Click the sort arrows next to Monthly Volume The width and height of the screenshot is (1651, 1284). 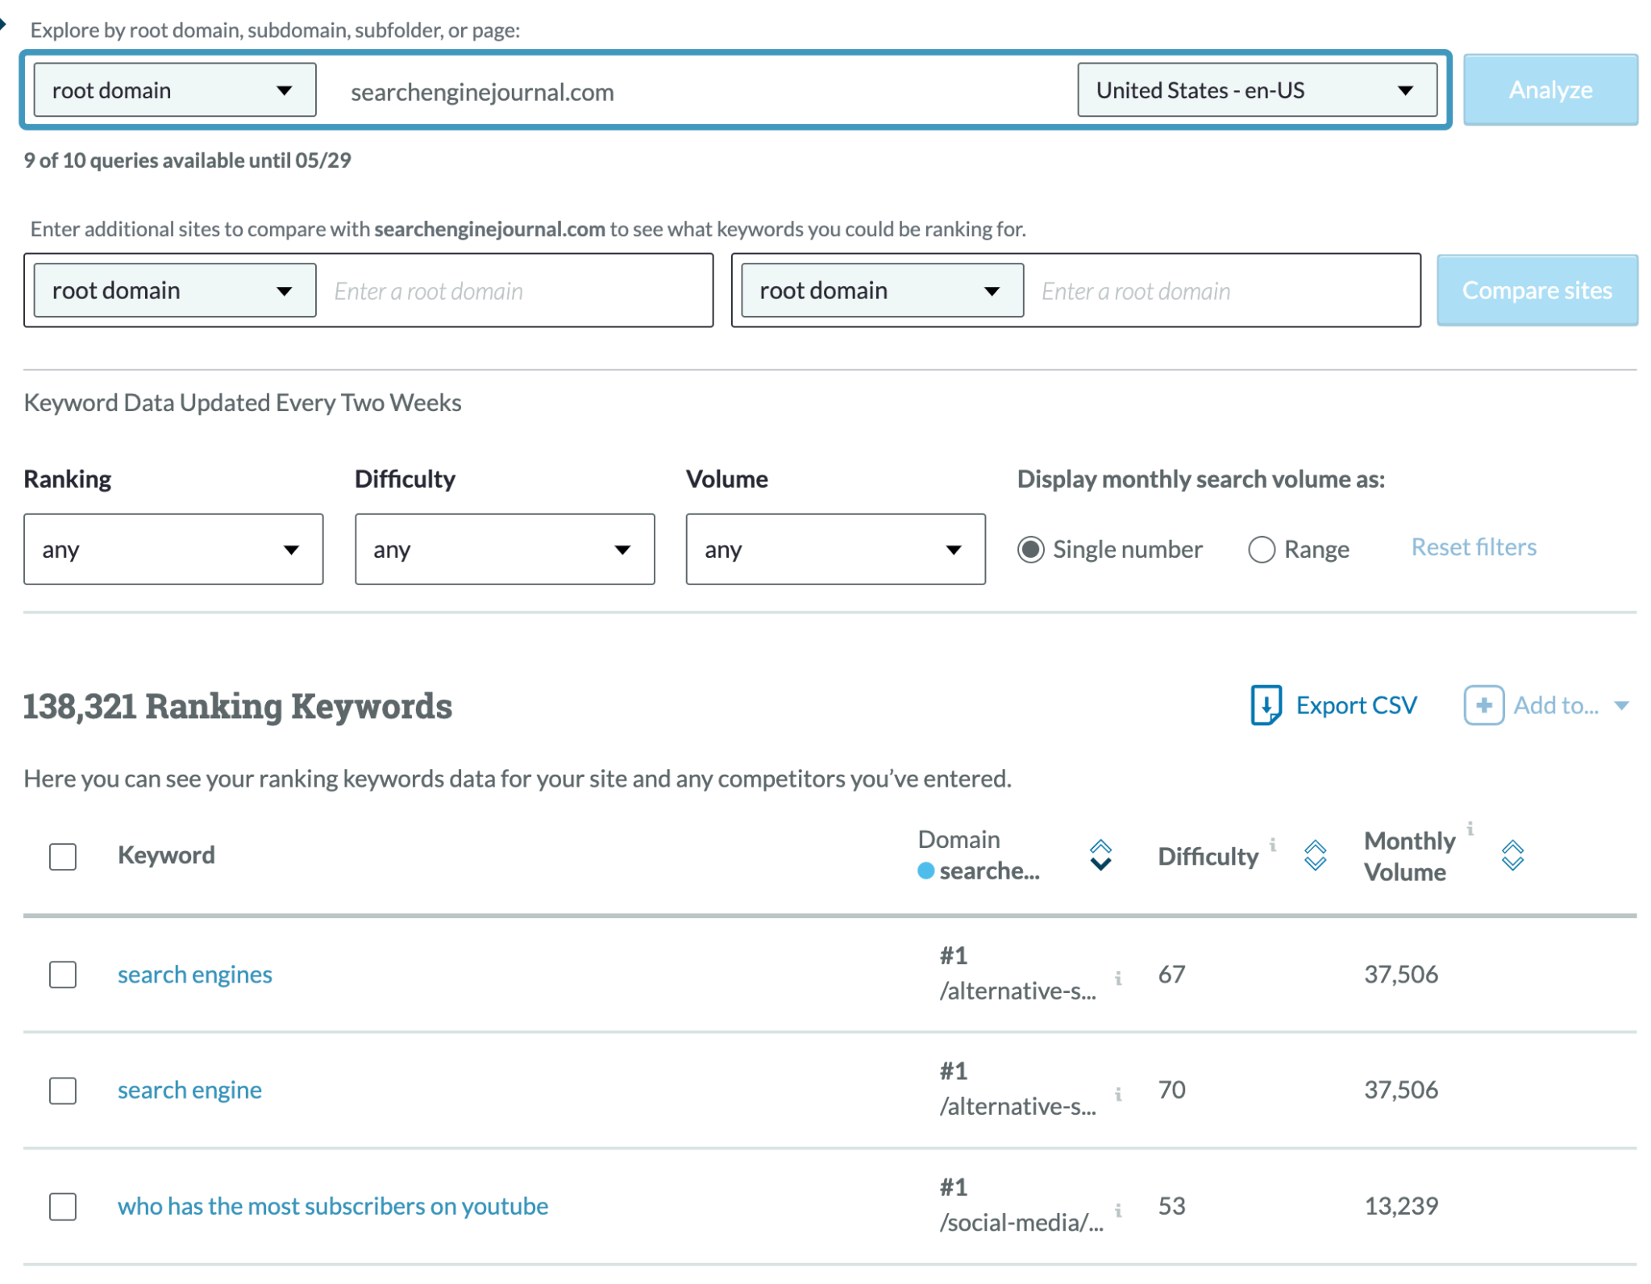1514,855
